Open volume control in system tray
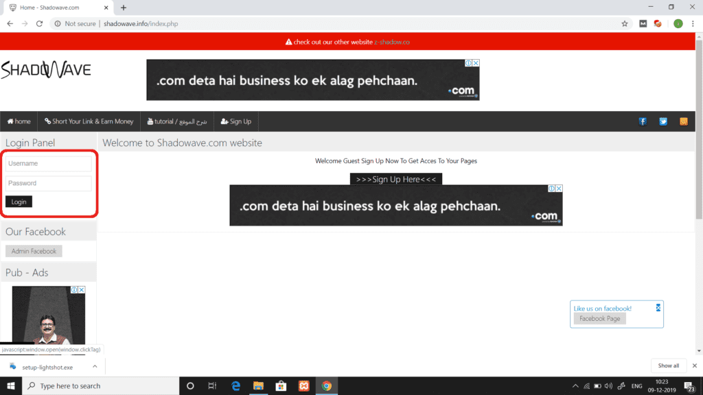Image resolution: width=703 pixels, height=395 pixels. (608, 386)
